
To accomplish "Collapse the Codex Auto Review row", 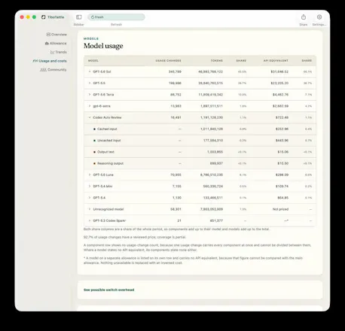I will click(x=90, y=117).
